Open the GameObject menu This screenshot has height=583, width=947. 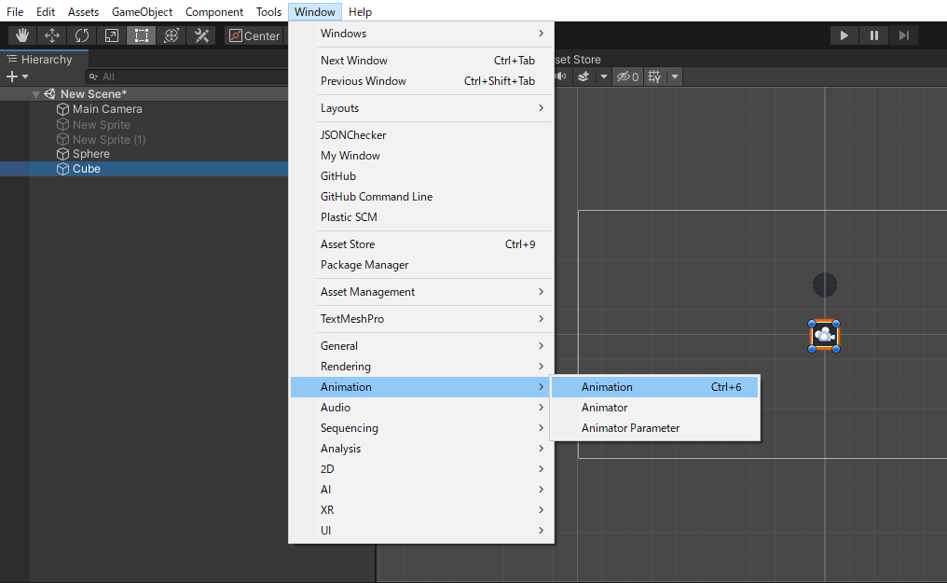click(x=142, y=12)
